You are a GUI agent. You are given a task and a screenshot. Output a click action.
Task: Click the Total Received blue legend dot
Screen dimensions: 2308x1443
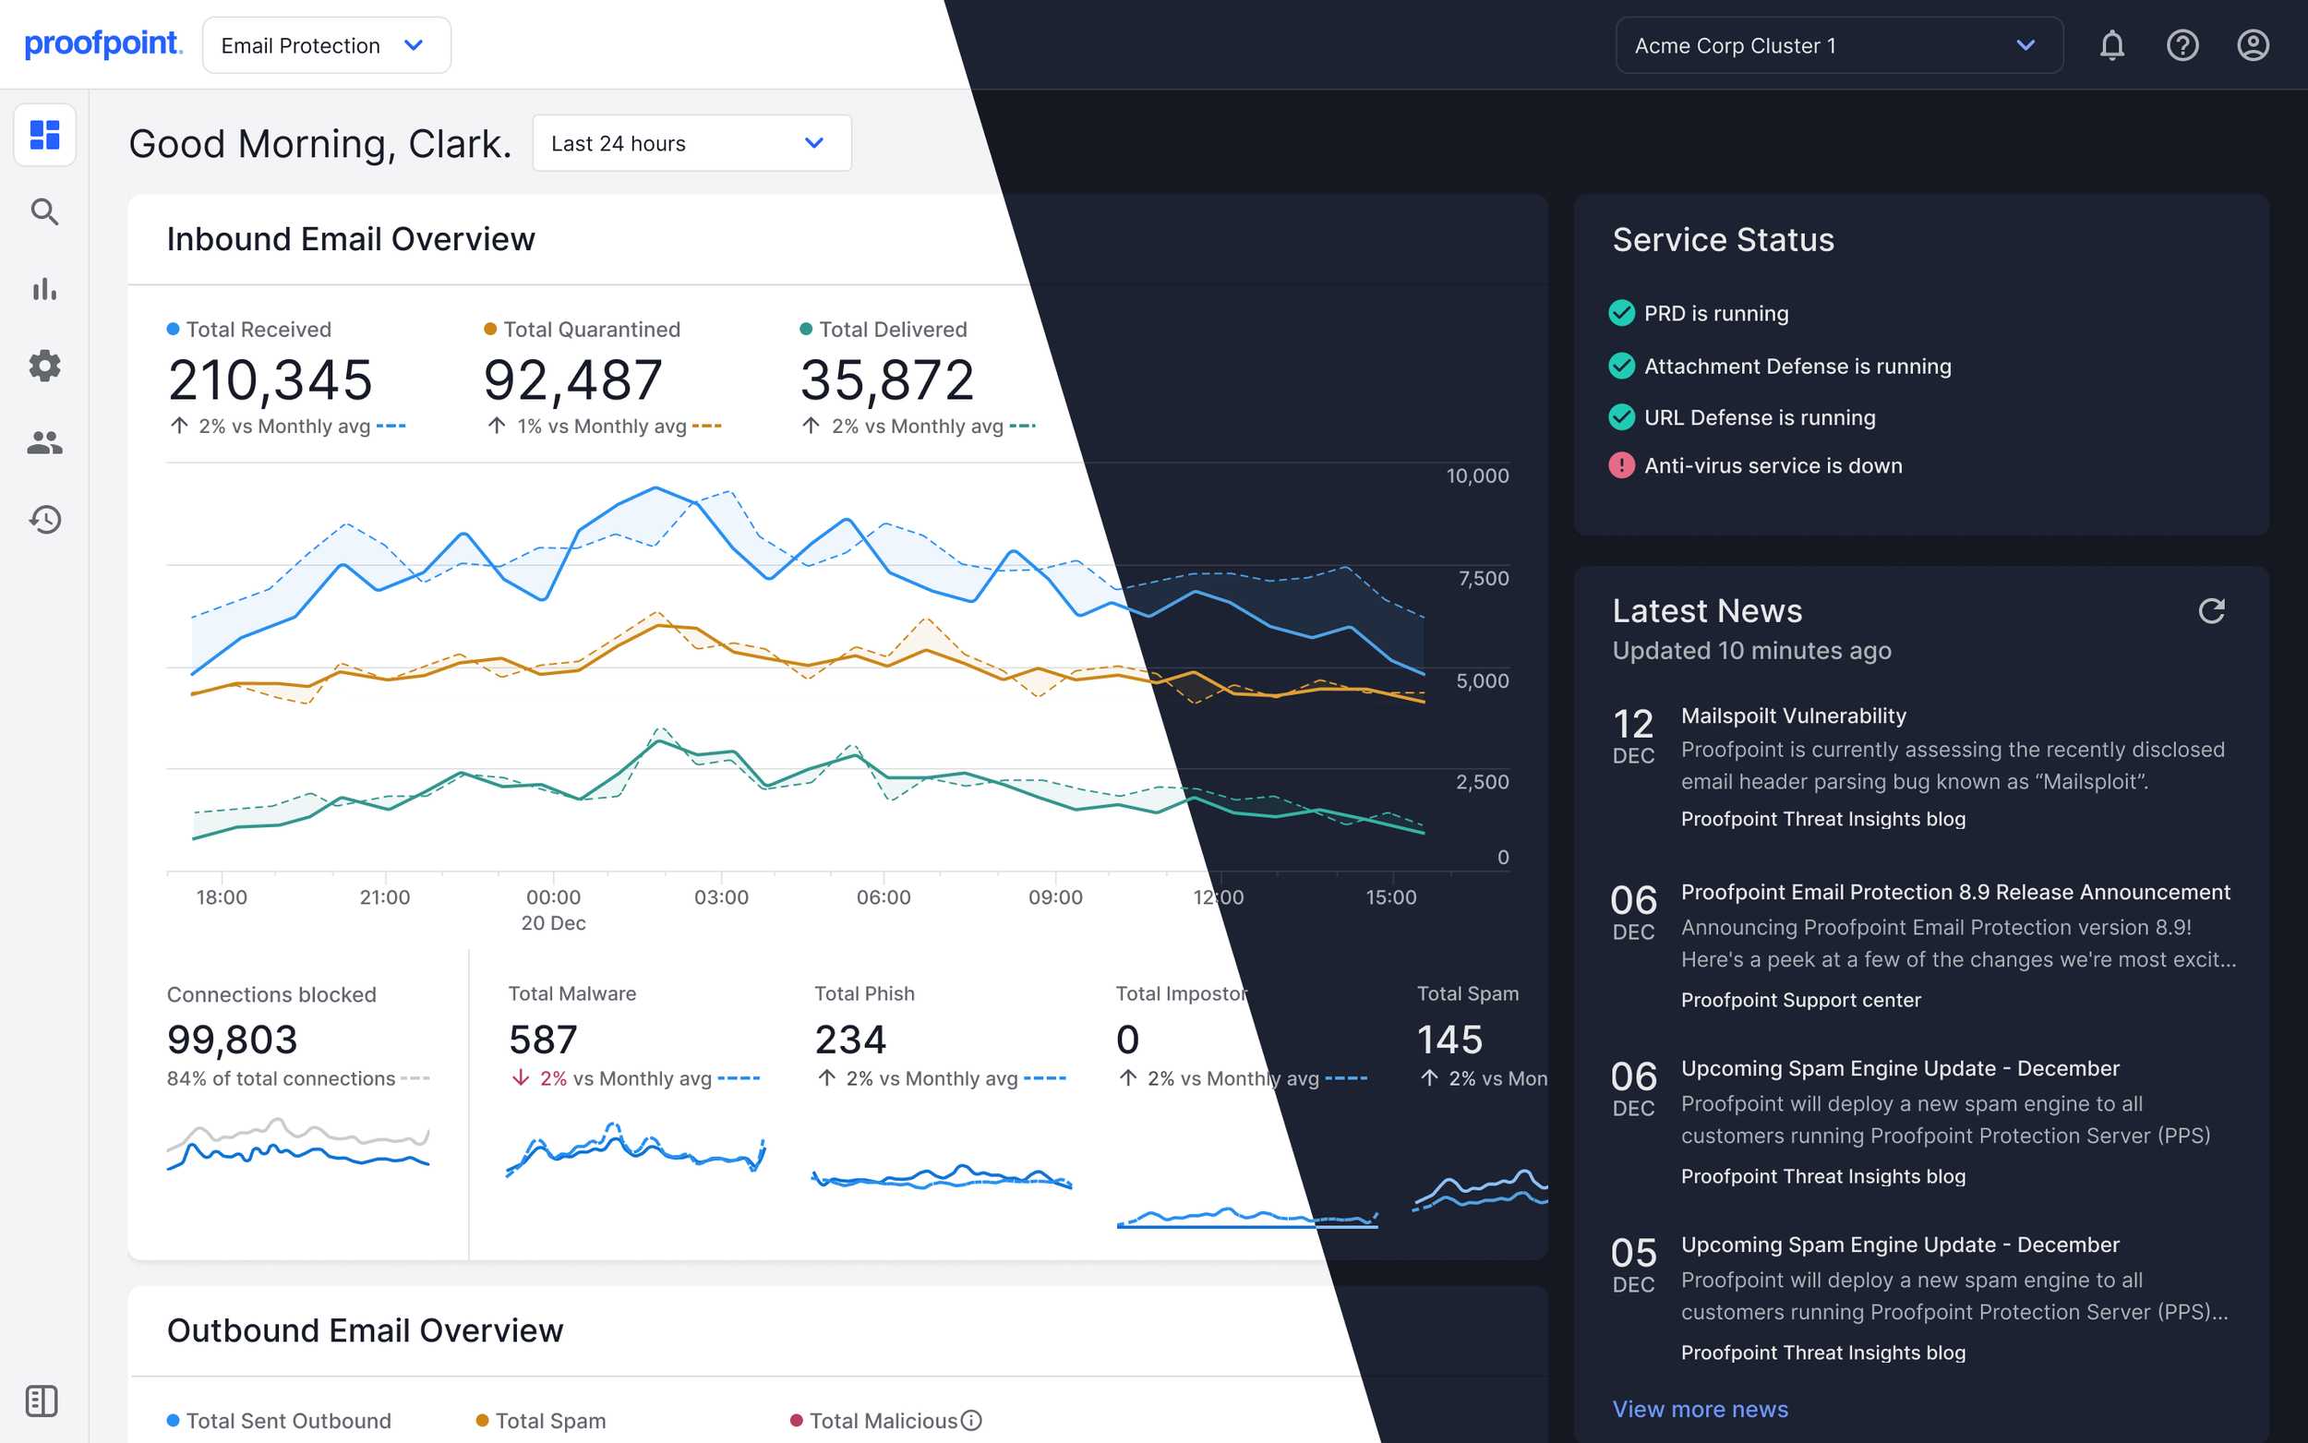tap(173, 330)
